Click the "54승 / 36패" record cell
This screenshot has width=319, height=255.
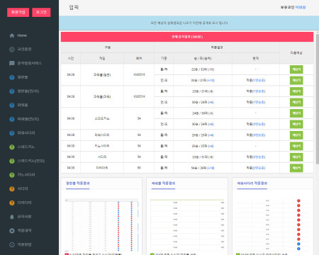point(203,168)
